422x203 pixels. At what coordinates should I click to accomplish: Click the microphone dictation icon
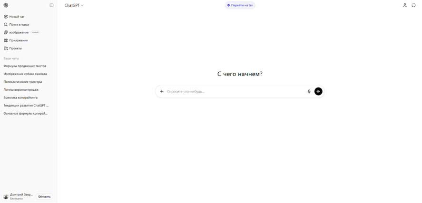coord(309,91)
